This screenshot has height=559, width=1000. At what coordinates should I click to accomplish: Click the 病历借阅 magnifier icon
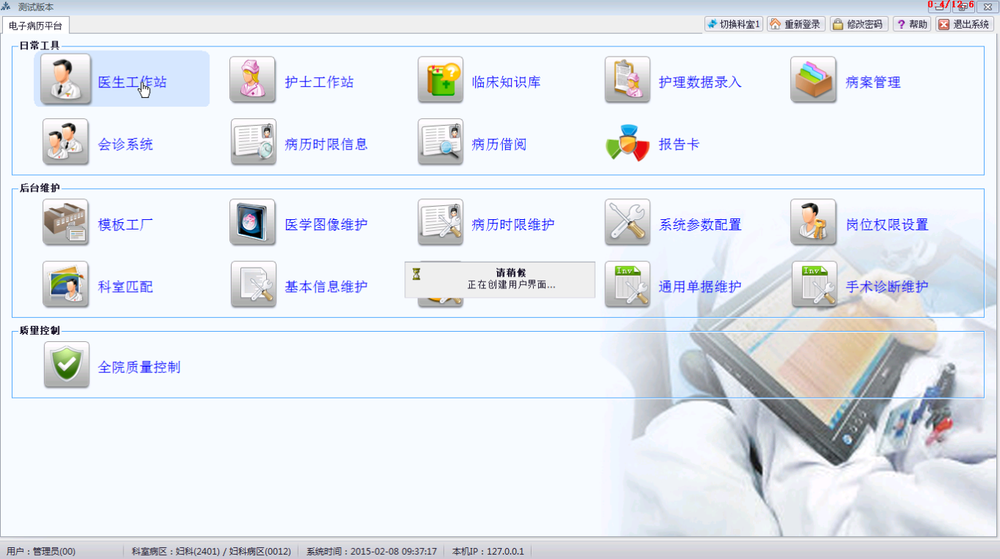point(440,141)
